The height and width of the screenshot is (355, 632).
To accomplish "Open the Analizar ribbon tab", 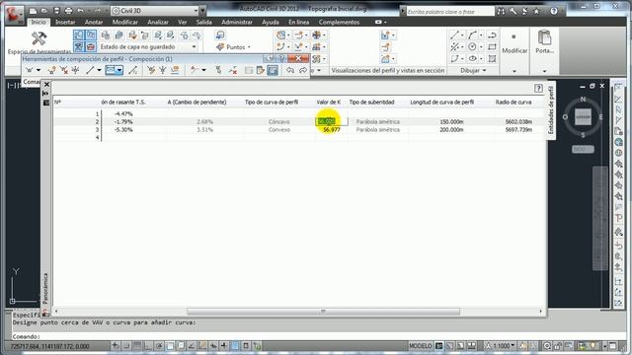I will tap(158, 22).
